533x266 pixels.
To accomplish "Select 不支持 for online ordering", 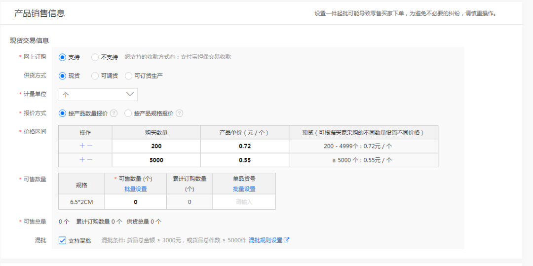I will coord(95,57).
